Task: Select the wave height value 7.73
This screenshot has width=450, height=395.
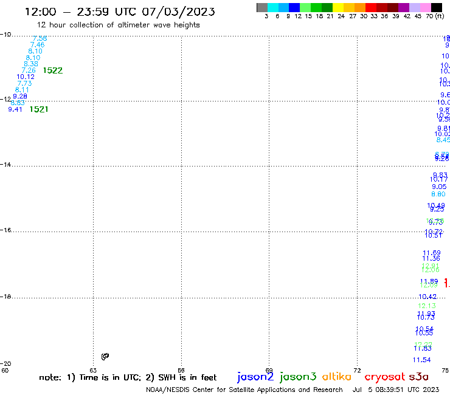Action: 25,83
